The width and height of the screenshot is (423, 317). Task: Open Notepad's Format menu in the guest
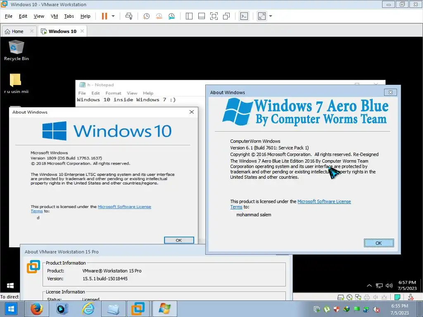113,93
